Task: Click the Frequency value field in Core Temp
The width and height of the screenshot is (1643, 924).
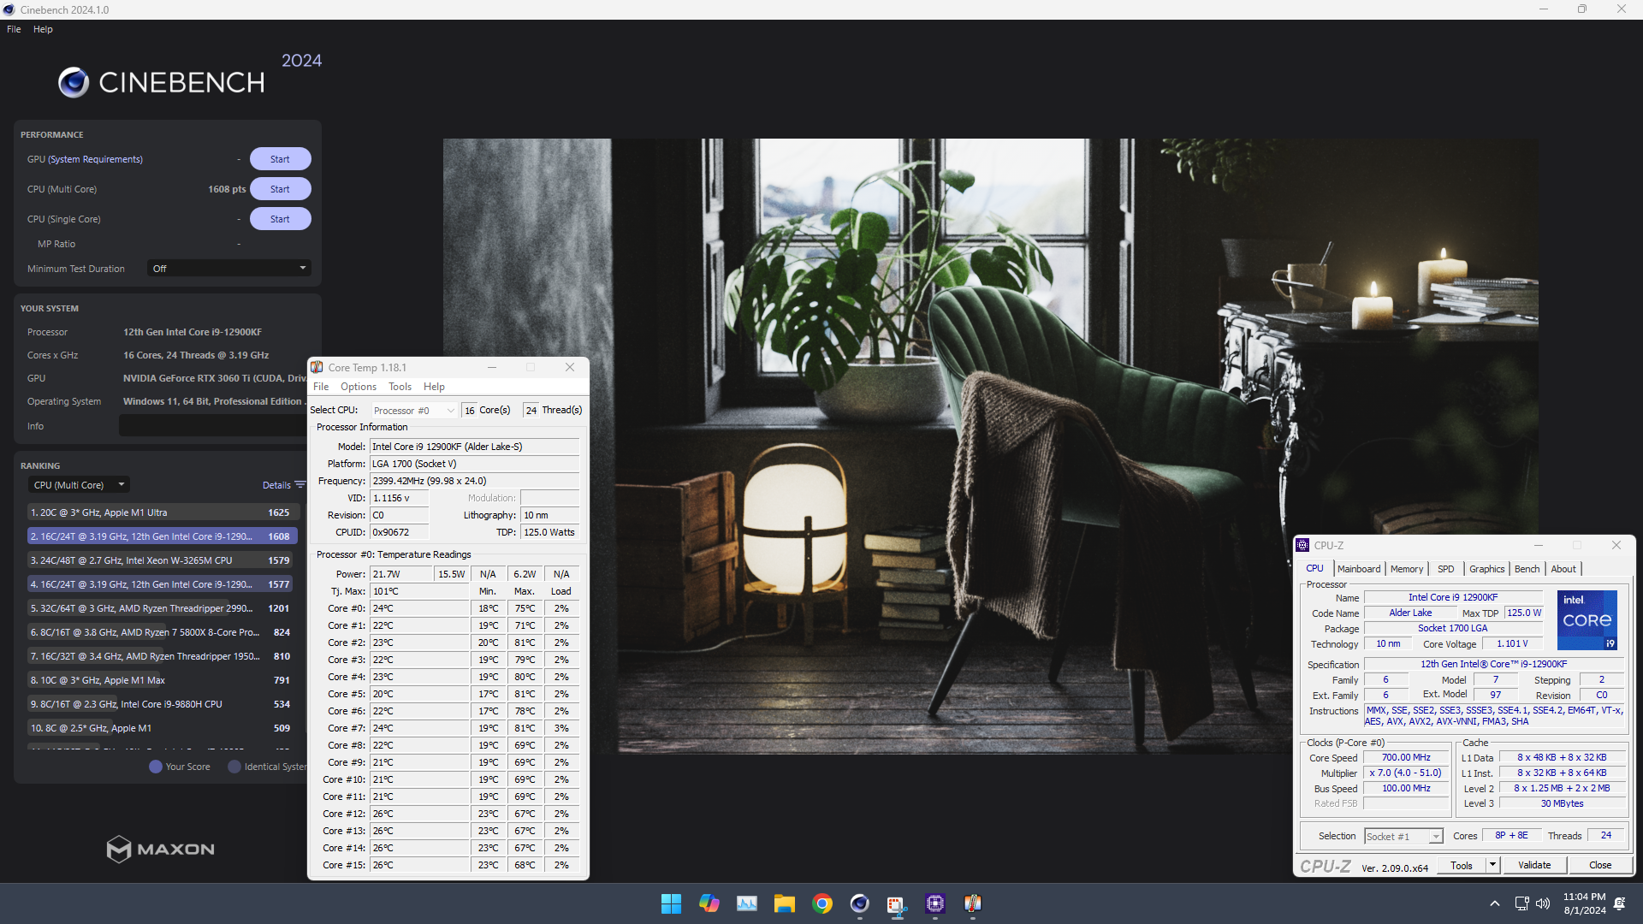Action: pos(474,481)
